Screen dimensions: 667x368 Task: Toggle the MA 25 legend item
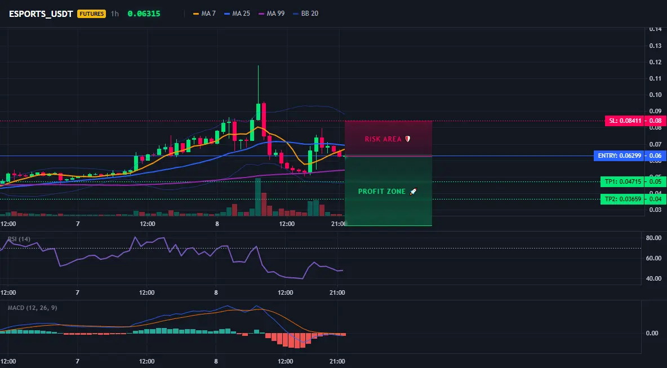pyautogui.click(x=237, y=14)
